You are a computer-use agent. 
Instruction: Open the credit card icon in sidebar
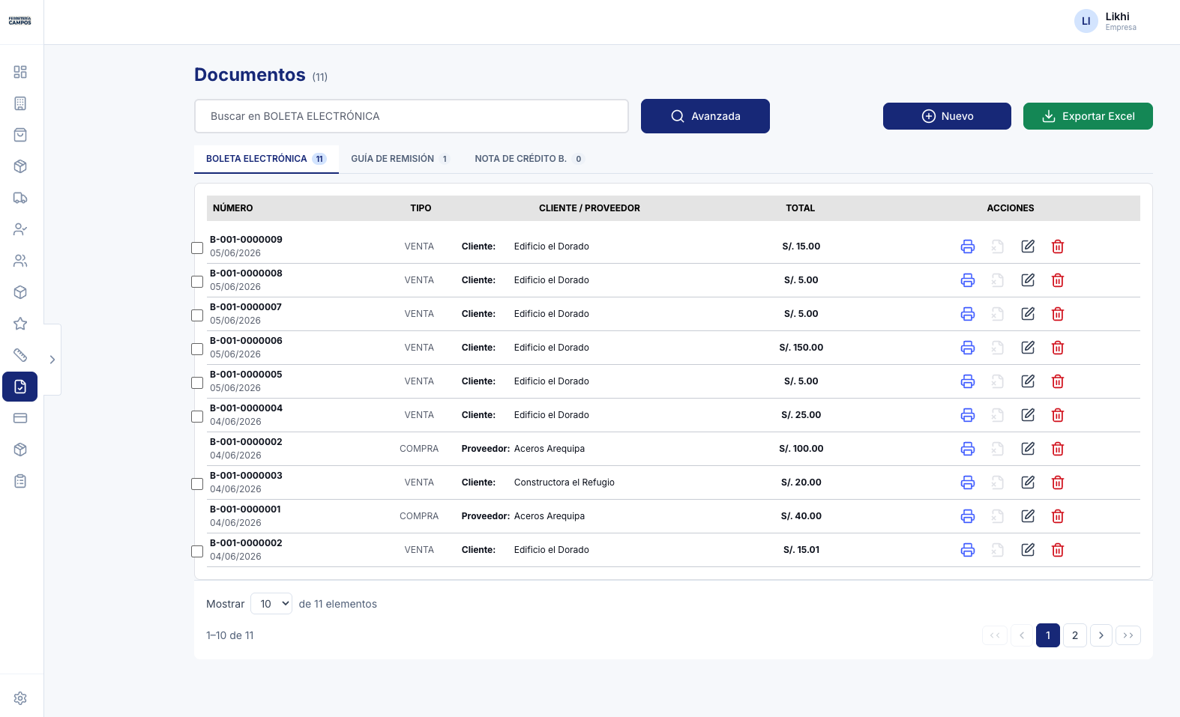point(20,418)
